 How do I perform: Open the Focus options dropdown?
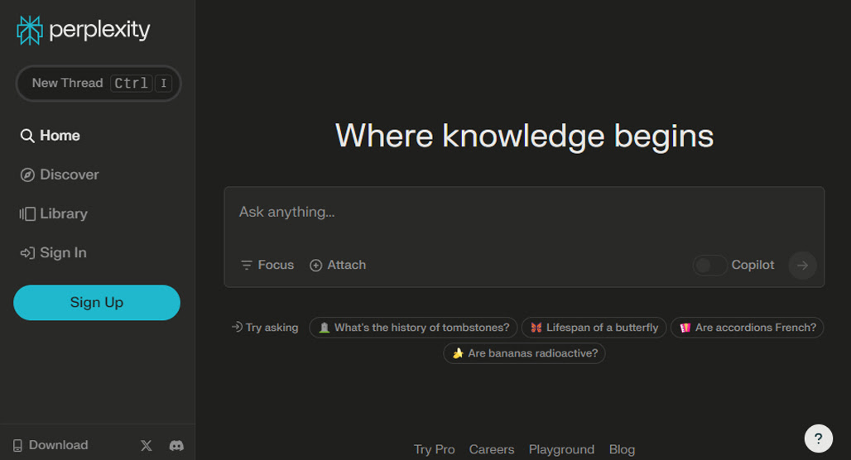click(267, 265)
